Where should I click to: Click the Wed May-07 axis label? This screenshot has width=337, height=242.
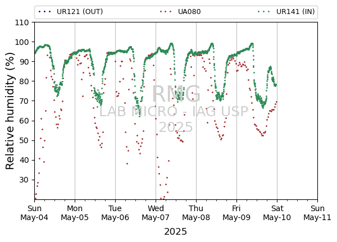[156, 213]
